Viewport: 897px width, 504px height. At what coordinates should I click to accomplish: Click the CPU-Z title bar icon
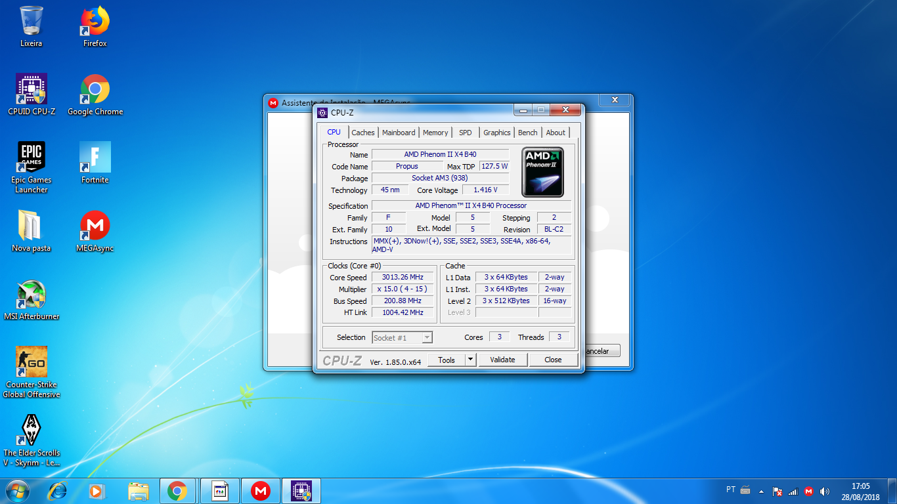coord(322,112)
